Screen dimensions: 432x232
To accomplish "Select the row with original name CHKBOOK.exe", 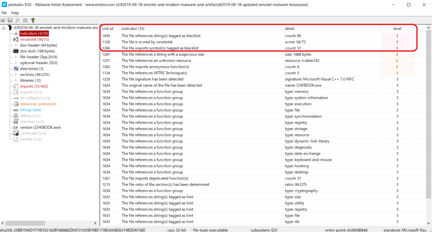I will tap(257, 85).
